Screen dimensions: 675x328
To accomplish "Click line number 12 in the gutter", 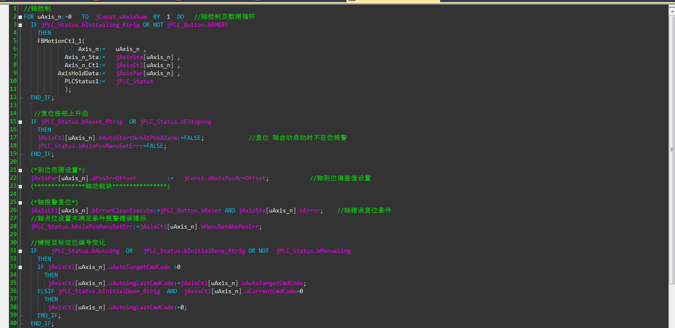I will click(x=13, y=97).
